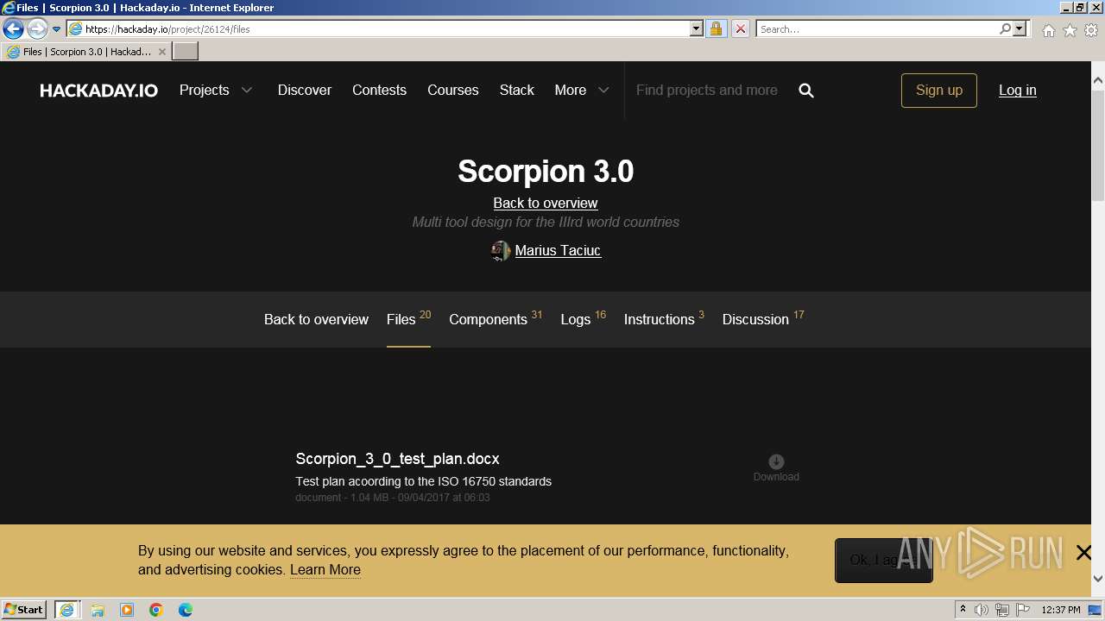Screen dimensions: 1105x621
Task: Select the Discussion tab
Action: [x=763, y=319]
